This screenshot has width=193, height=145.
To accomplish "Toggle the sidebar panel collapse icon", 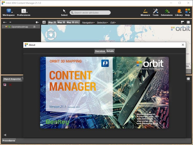I will coord(44,22).
